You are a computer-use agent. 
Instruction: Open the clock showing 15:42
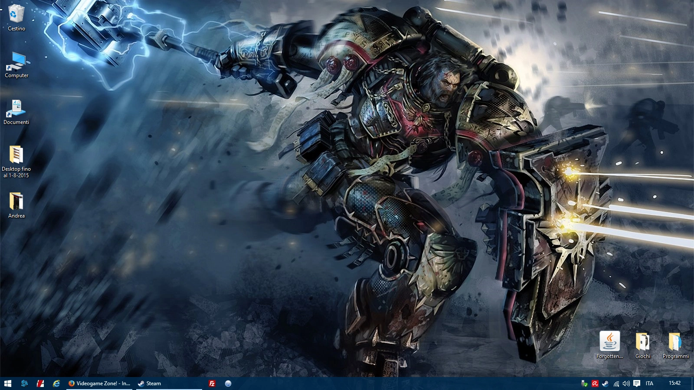tap(674, 383)
